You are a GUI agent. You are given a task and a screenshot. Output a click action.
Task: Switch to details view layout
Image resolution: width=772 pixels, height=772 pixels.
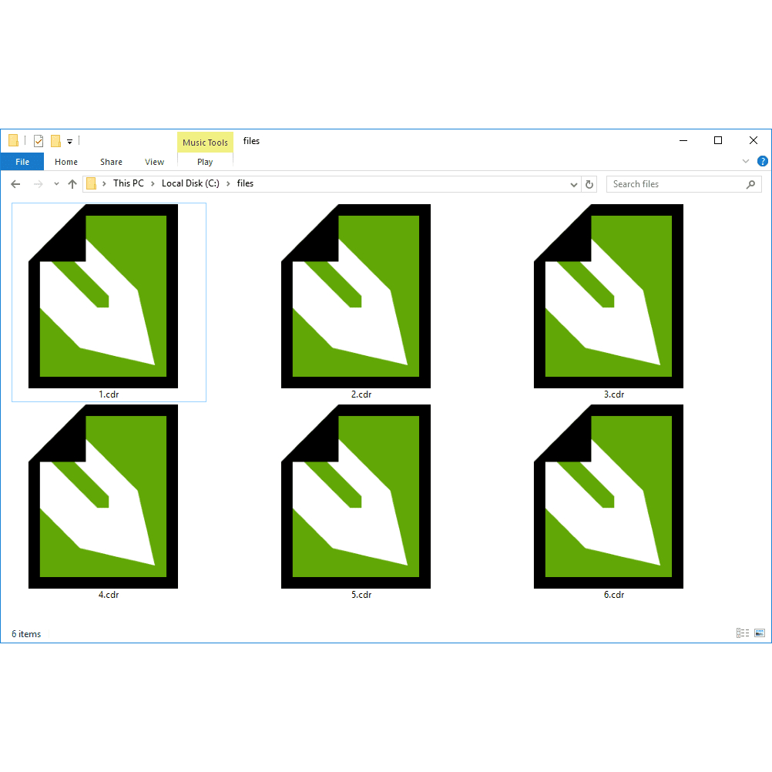pyautogui.click(x=743, y=633)
